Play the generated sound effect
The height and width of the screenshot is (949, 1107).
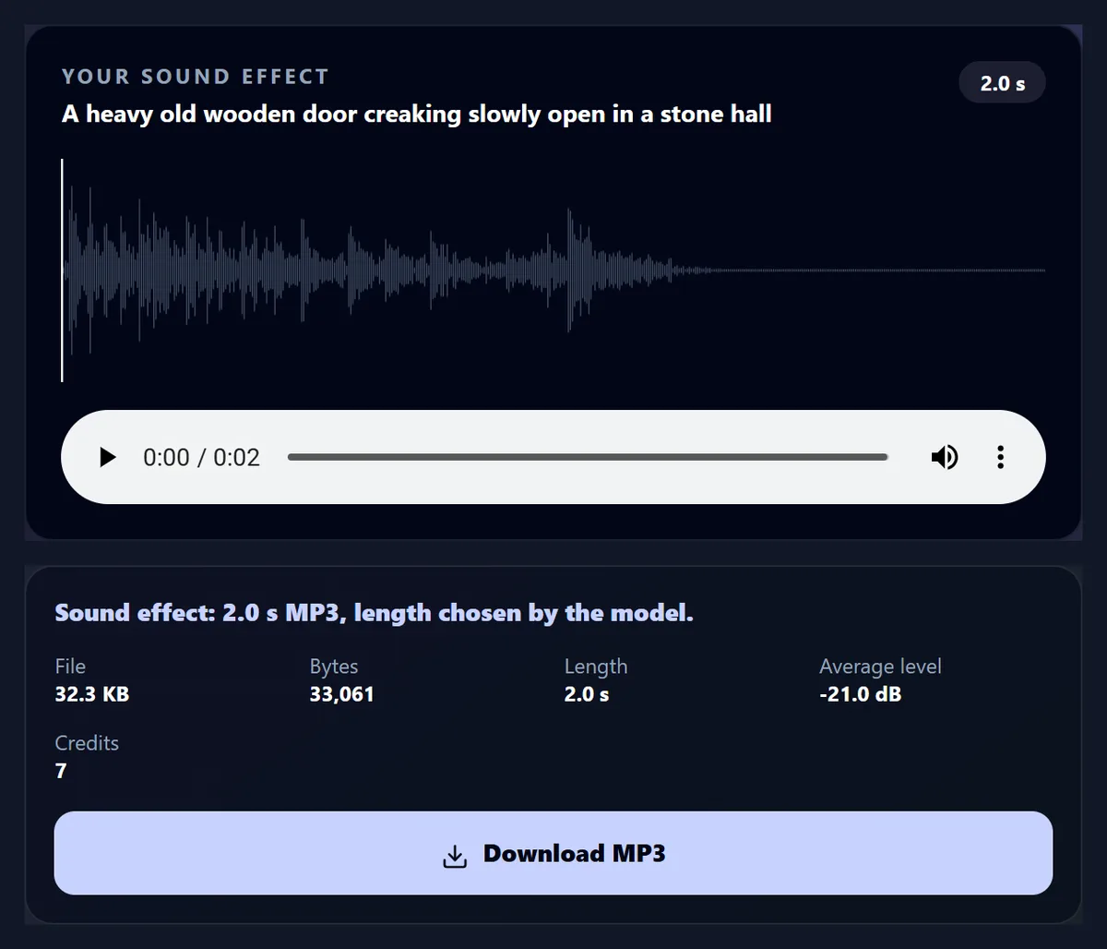108,457
